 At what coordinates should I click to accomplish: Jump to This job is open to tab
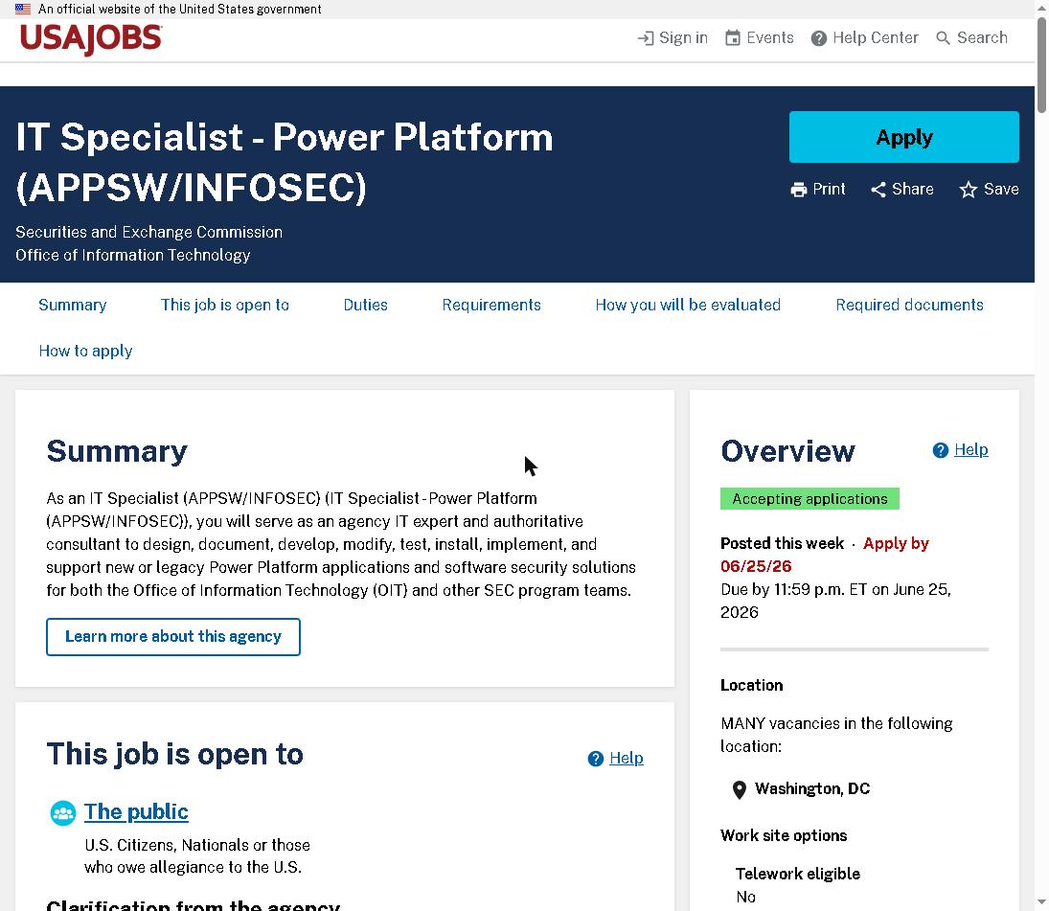click(225, 305)
